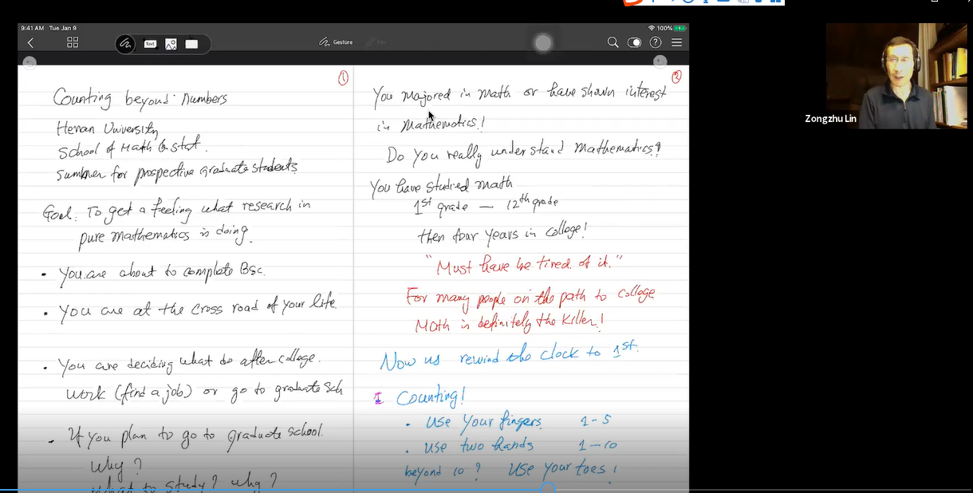This screenshot has height=493, width=973.
Task: Open the hamburger menu
Action: pos(676,43)
